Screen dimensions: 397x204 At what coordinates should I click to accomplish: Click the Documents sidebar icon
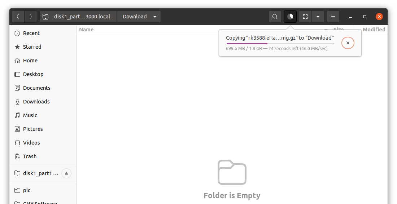(17, 88)
